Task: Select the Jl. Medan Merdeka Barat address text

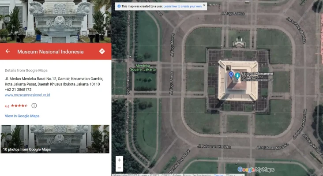Action: point(54,81)
